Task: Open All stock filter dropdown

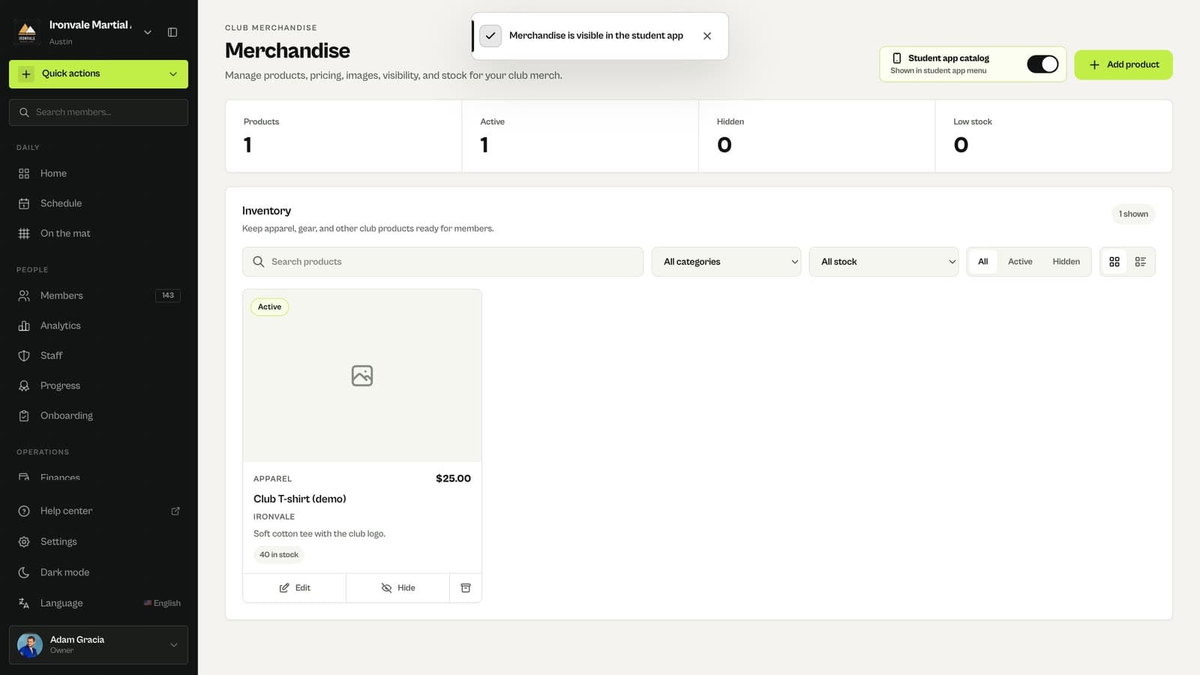Action: [883, 262]
